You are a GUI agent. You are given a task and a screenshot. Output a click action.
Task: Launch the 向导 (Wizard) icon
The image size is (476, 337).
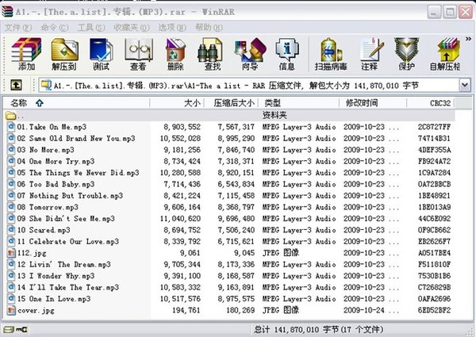250,54
